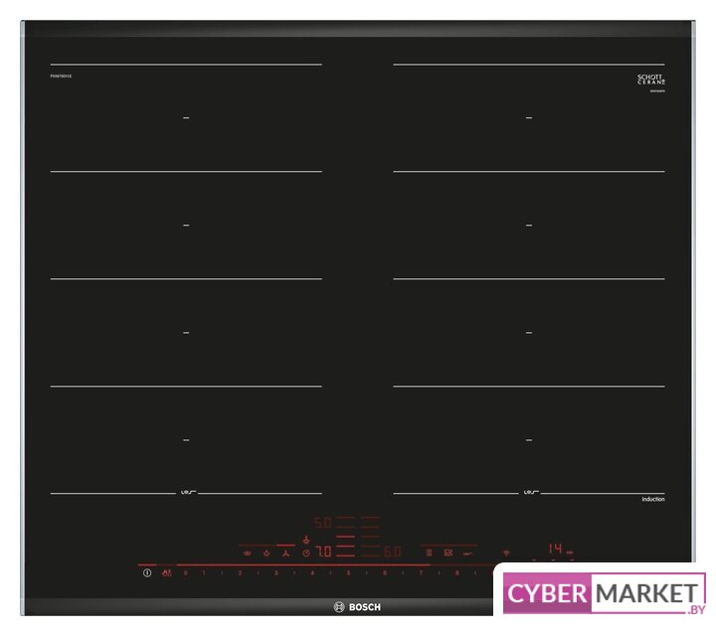
Task: Click the SCHOTT CERAN logo
Action: [x=651, y=79]
